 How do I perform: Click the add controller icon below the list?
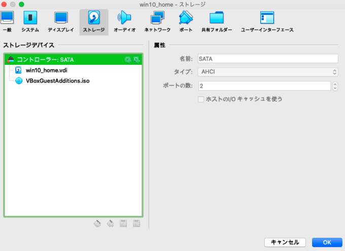97,224
